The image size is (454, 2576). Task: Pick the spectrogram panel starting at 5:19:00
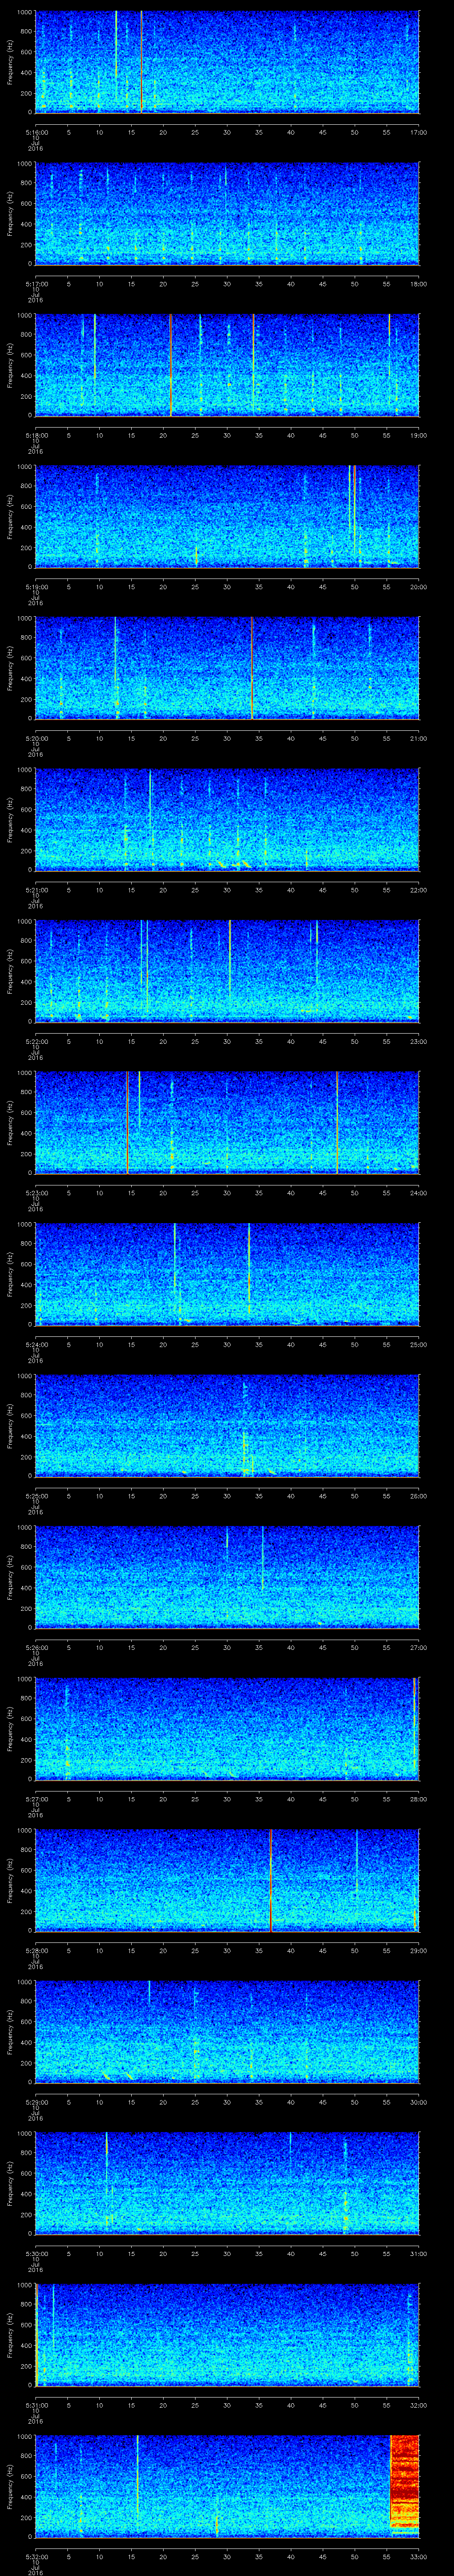pos(227,516)
